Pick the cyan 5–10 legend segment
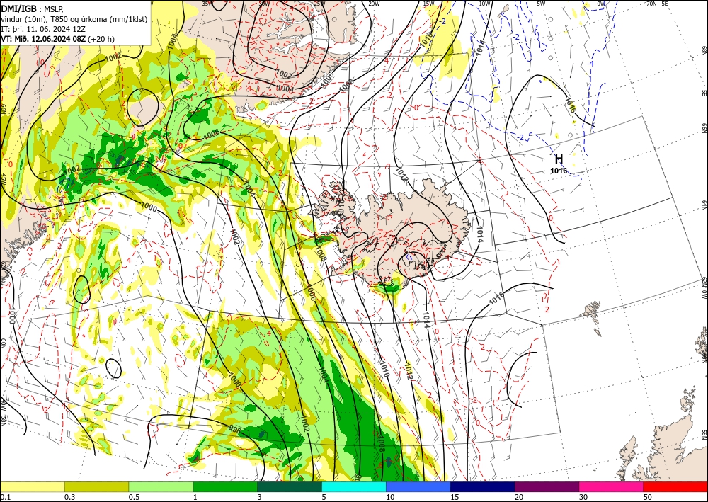708x502 pixels. tap(354, 487)
